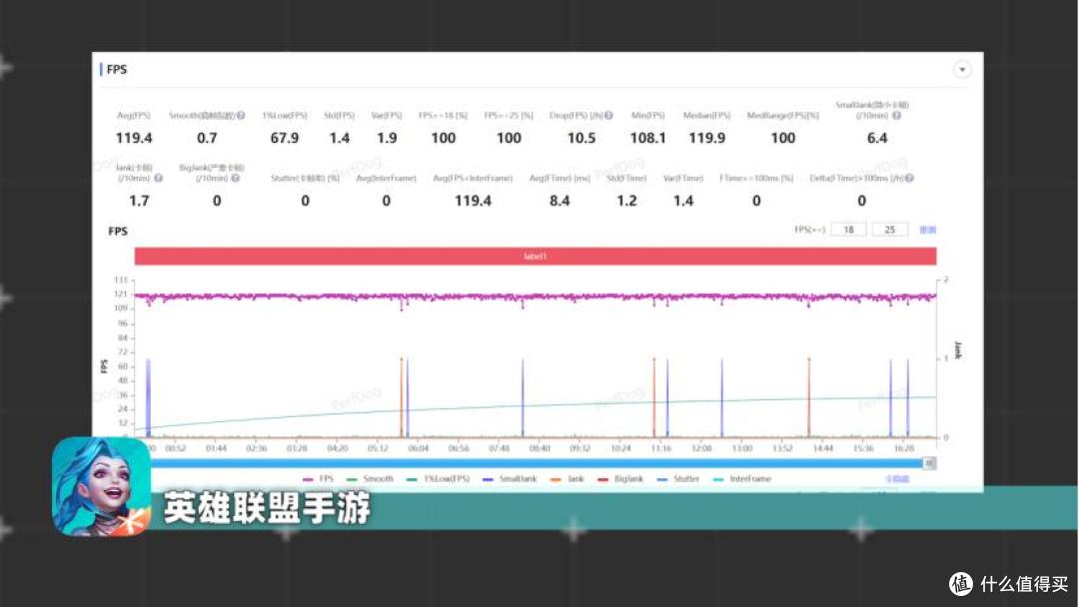The image size is (1079, 607).
Task: Click the blue link right of legend
Action: (x=897, y=478)
